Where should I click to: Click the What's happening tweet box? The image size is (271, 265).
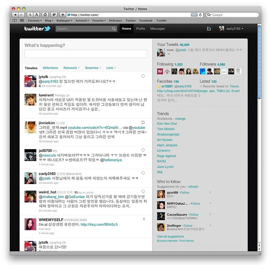(x=86, y=54)
